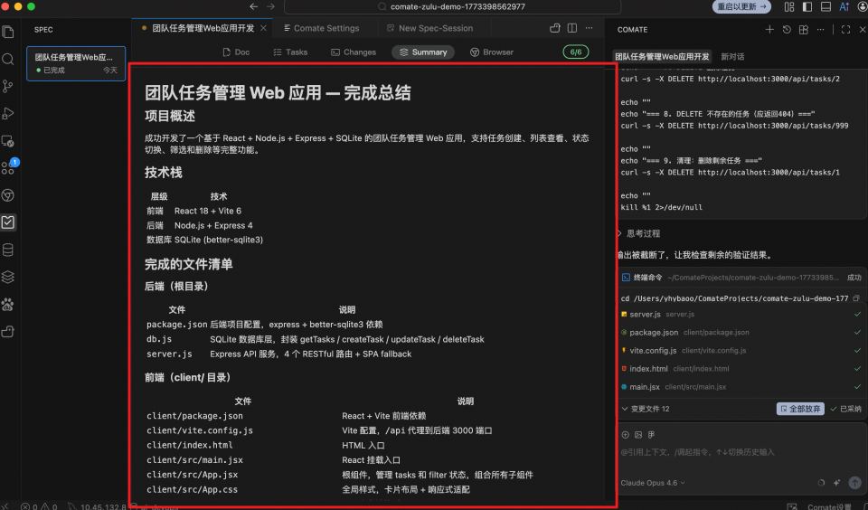Click the errors and warnings status indicator
The width and height of the screenshot is (868, 510).
click(39, 506)
